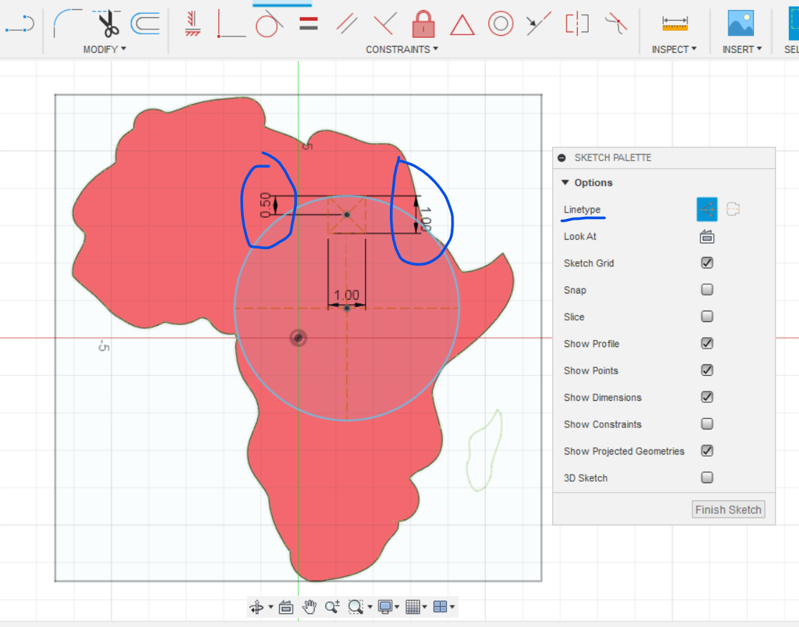This screenshot has width=799, height=627.
Task: Click the underlined Linetype label
Action: (x=582, y=210)
